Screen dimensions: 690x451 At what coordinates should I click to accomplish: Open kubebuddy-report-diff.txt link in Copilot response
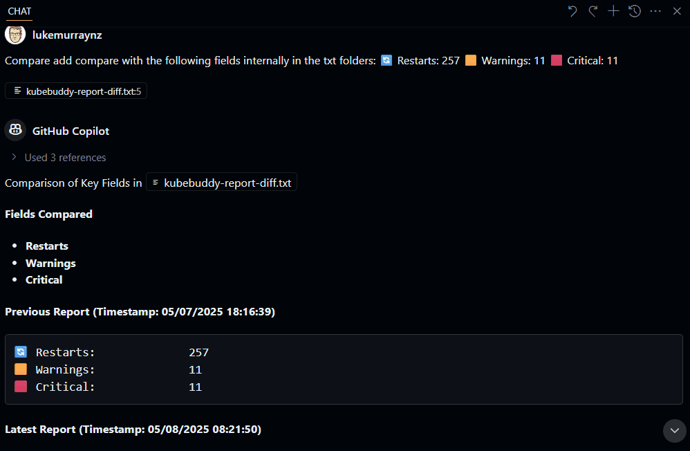[221, 183]
